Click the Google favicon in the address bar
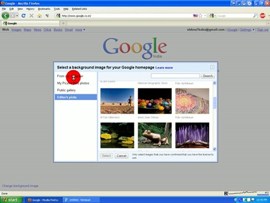 [58, 16]
